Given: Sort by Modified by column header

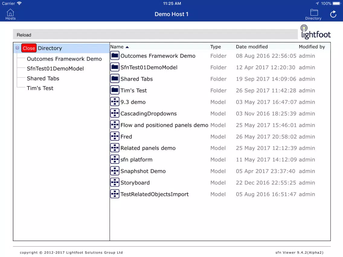Looking at the screenshot, I should tap(312, 47).
